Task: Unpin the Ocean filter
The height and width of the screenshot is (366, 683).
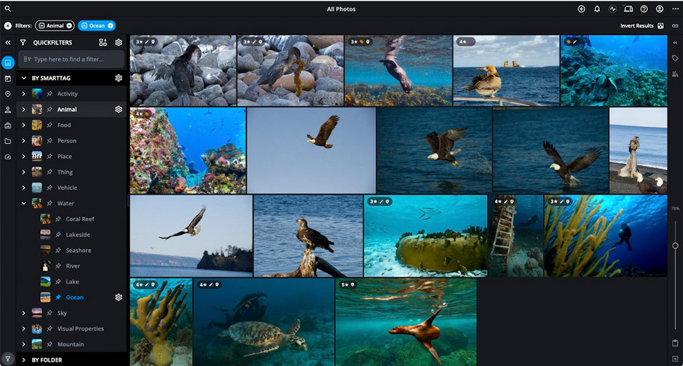Action: pyautogui.click(x=59, y=298)
